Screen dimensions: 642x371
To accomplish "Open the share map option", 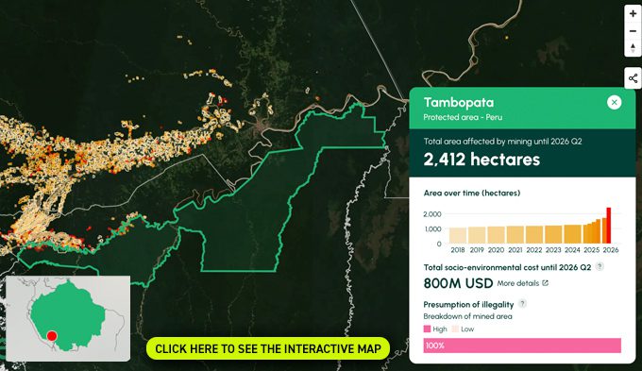I will coord(633,78).
